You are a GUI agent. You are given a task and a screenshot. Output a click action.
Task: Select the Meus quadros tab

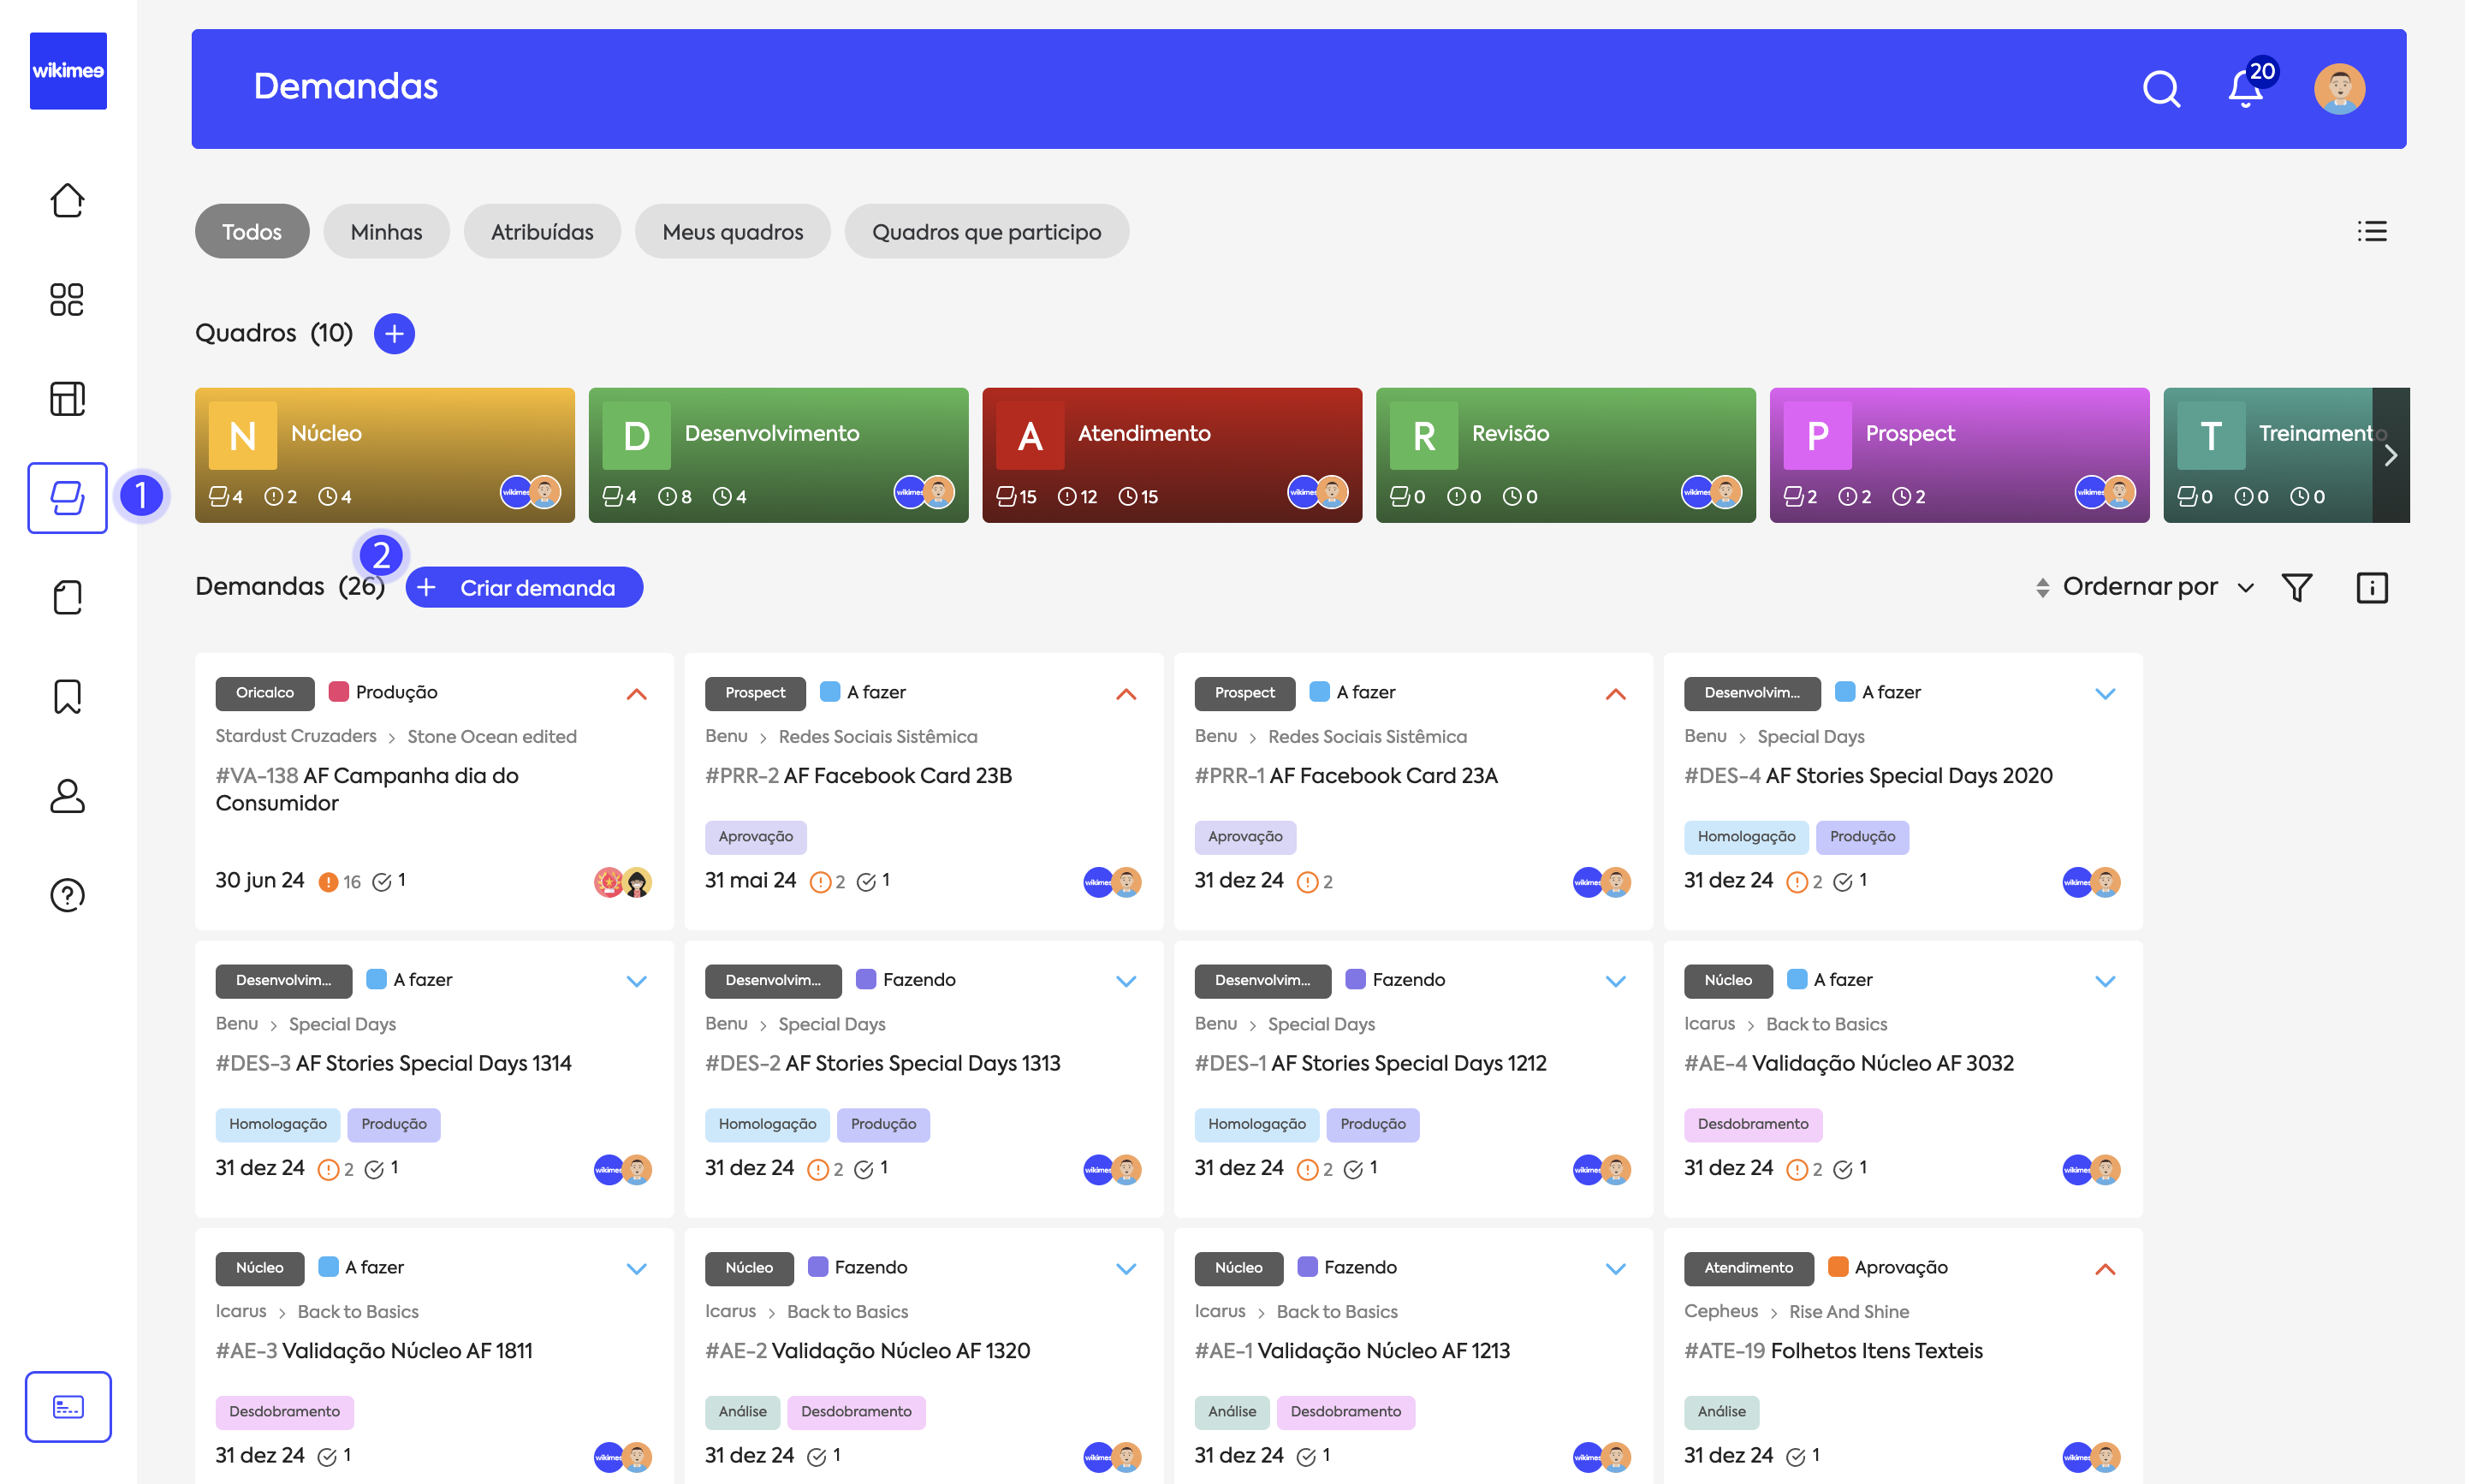732,232
